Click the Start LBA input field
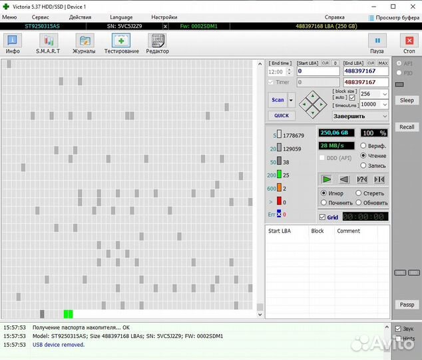The image size is (422, 360). pos(317,71)
